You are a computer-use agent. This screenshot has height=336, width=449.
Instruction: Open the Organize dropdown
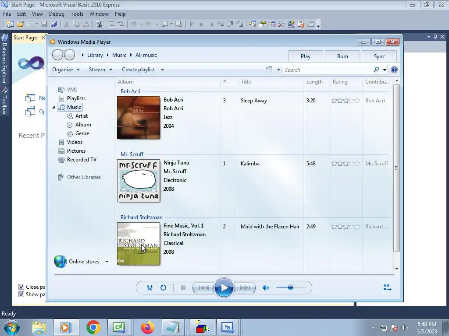click(66, 70)
